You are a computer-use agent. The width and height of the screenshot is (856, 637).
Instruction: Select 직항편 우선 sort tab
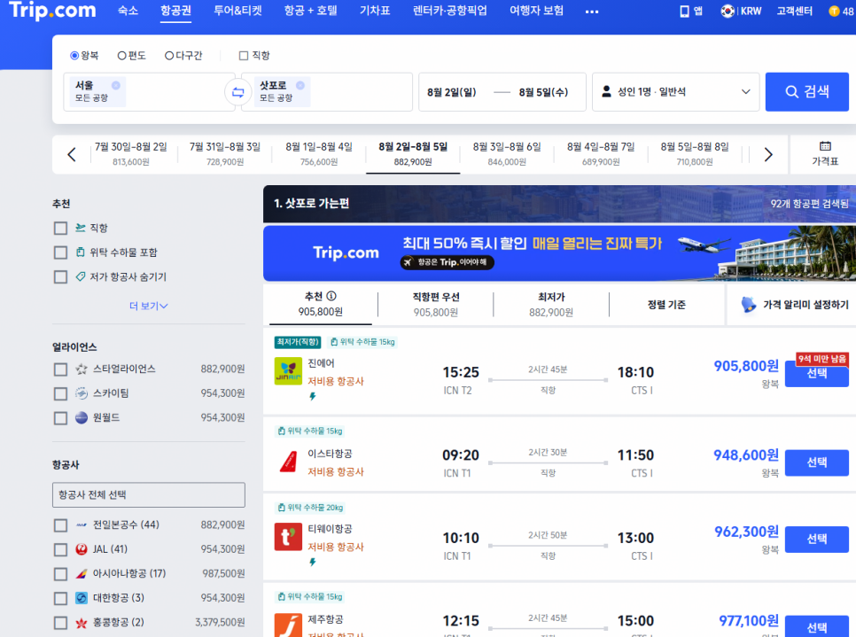pos(436,304)
